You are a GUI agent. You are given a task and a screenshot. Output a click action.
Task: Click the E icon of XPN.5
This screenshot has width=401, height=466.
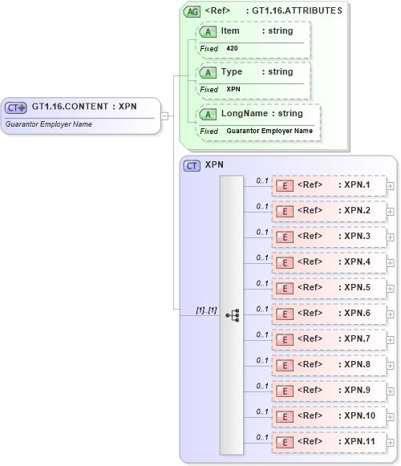coord(285,289)
